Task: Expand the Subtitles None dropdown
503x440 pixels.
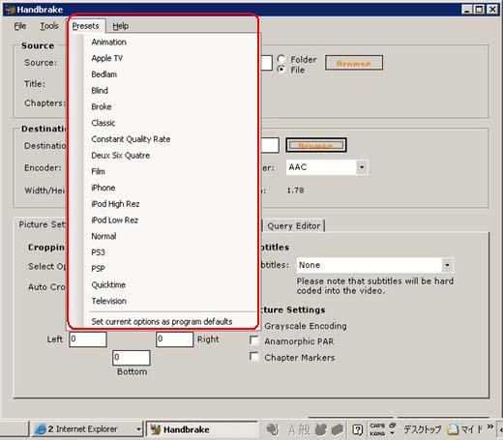Action: (x=447, y=265)
